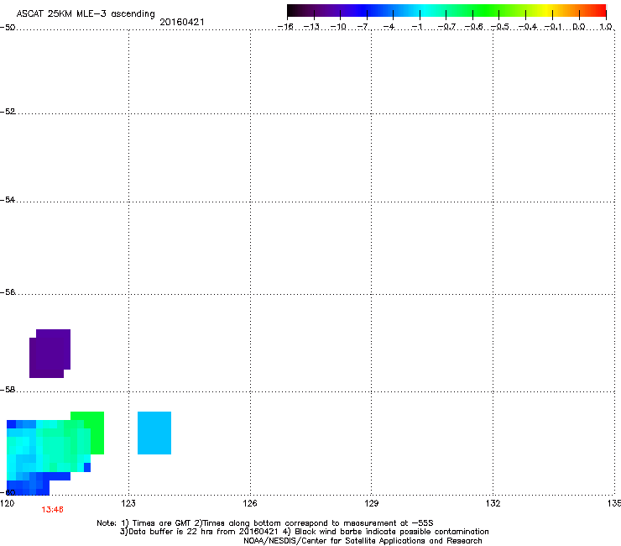The height and width of the screenshot is (546, 621).
Task: Click the '129' longitude axis label
Action: (x=371, y=503)
